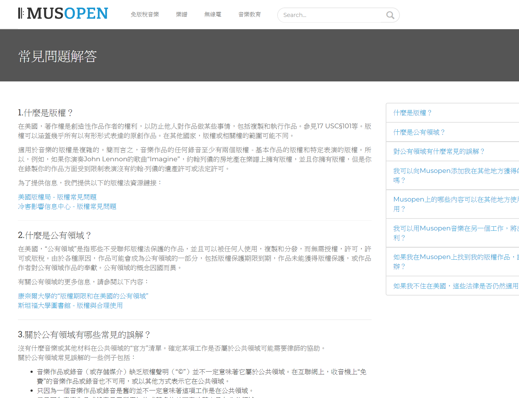The height and width of the screenshot is (398, 519).
Task: Jump to 什麼是版權？ in the sidebar
Action: point(452,113)
